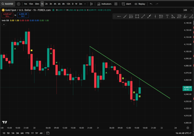Click the add symbol plus icon
Screen dimensions: 194x136
19,4
